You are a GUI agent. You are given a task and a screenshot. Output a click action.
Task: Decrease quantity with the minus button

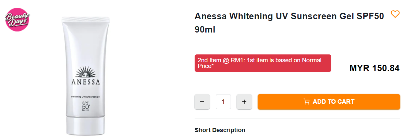click(x=202, y=102)
